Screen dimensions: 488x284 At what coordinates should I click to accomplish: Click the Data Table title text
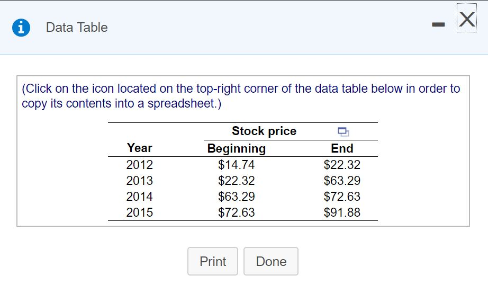point(77,28)
